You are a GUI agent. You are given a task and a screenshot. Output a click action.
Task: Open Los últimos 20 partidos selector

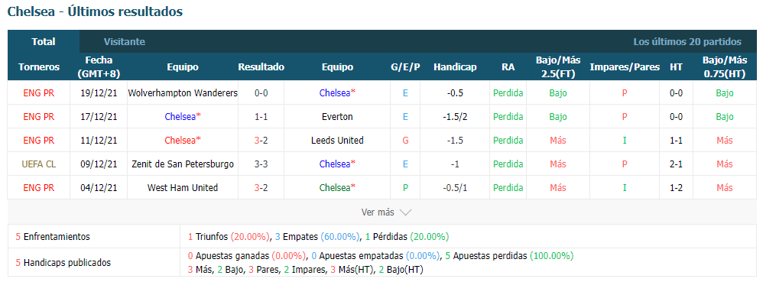687,42
